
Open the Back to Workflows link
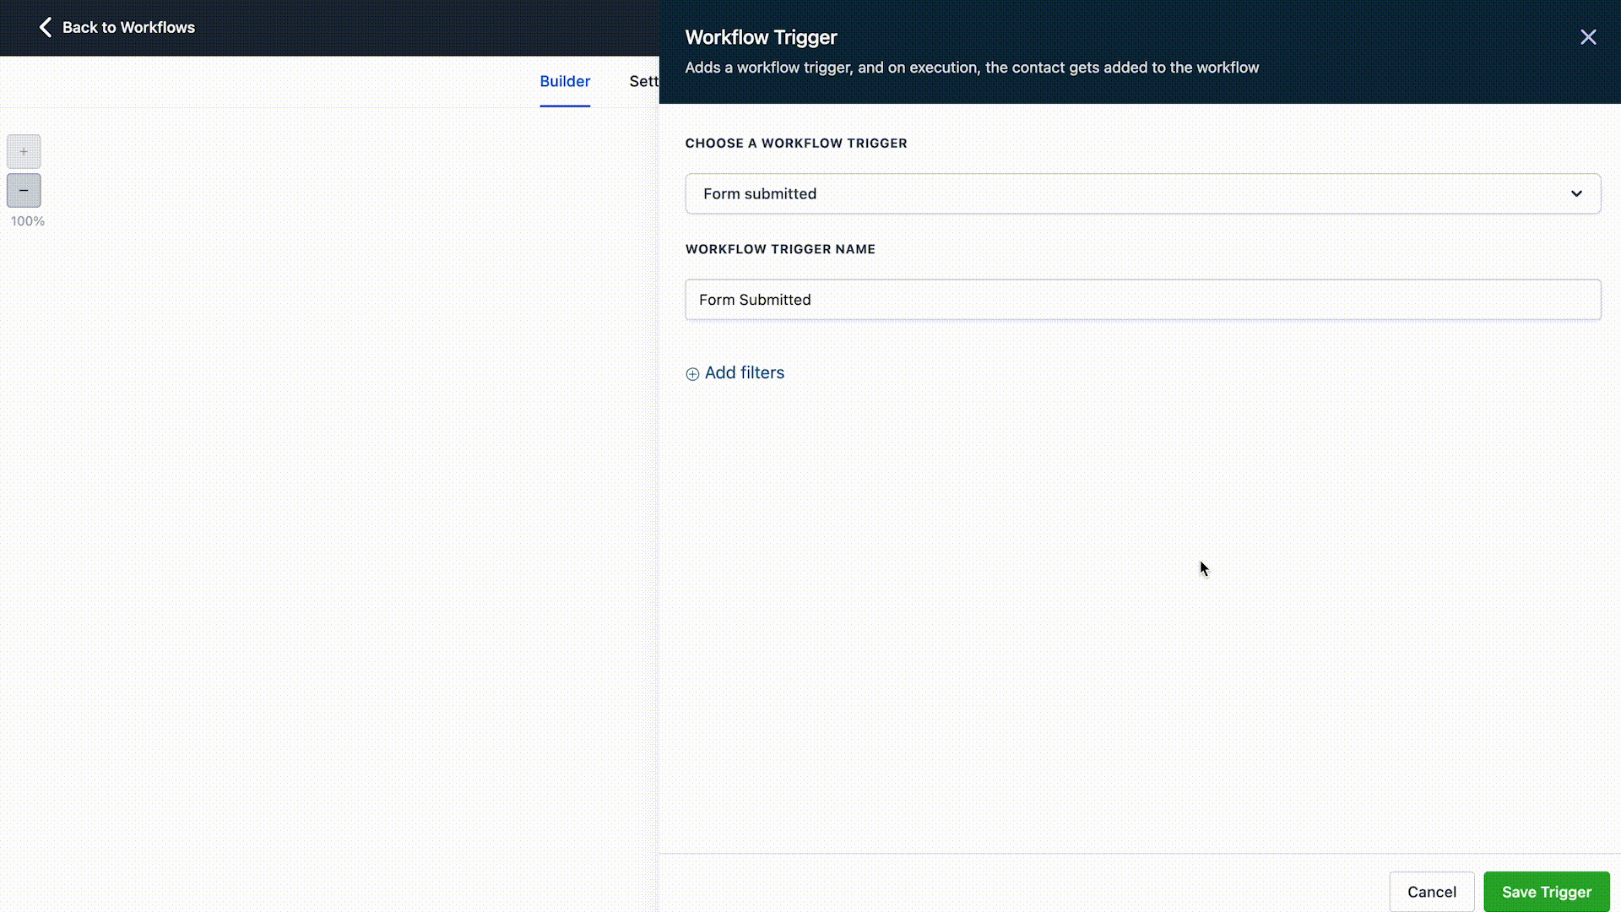128,28
